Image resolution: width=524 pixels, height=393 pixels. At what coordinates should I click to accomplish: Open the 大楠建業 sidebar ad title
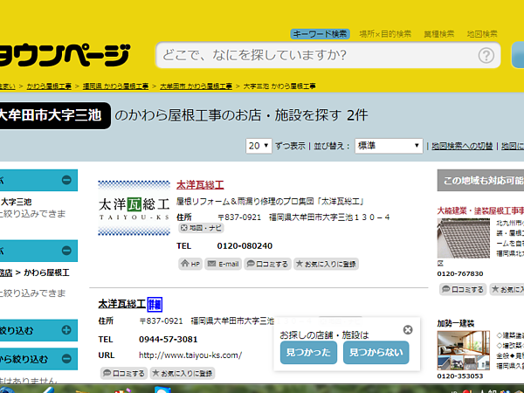[x=480, y=210]
